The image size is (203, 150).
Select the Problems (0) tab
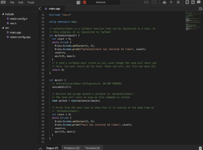click(72, 148)
